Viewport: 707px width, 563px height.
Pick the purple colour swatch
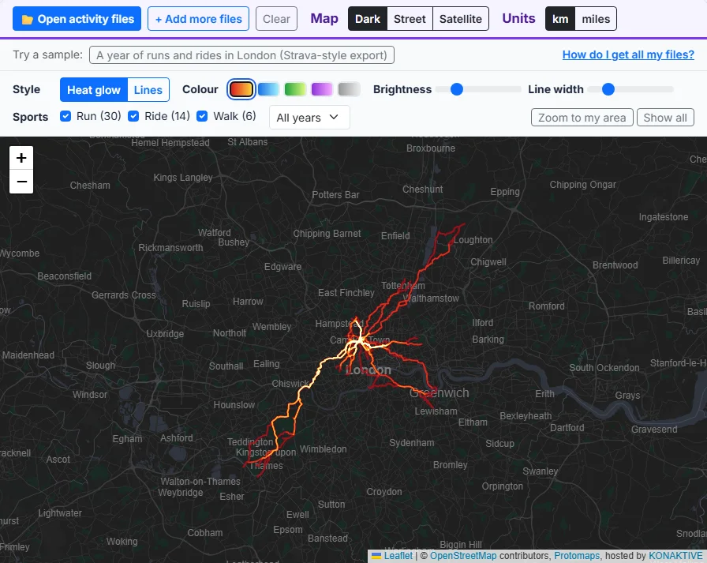(x=321, y=89)
